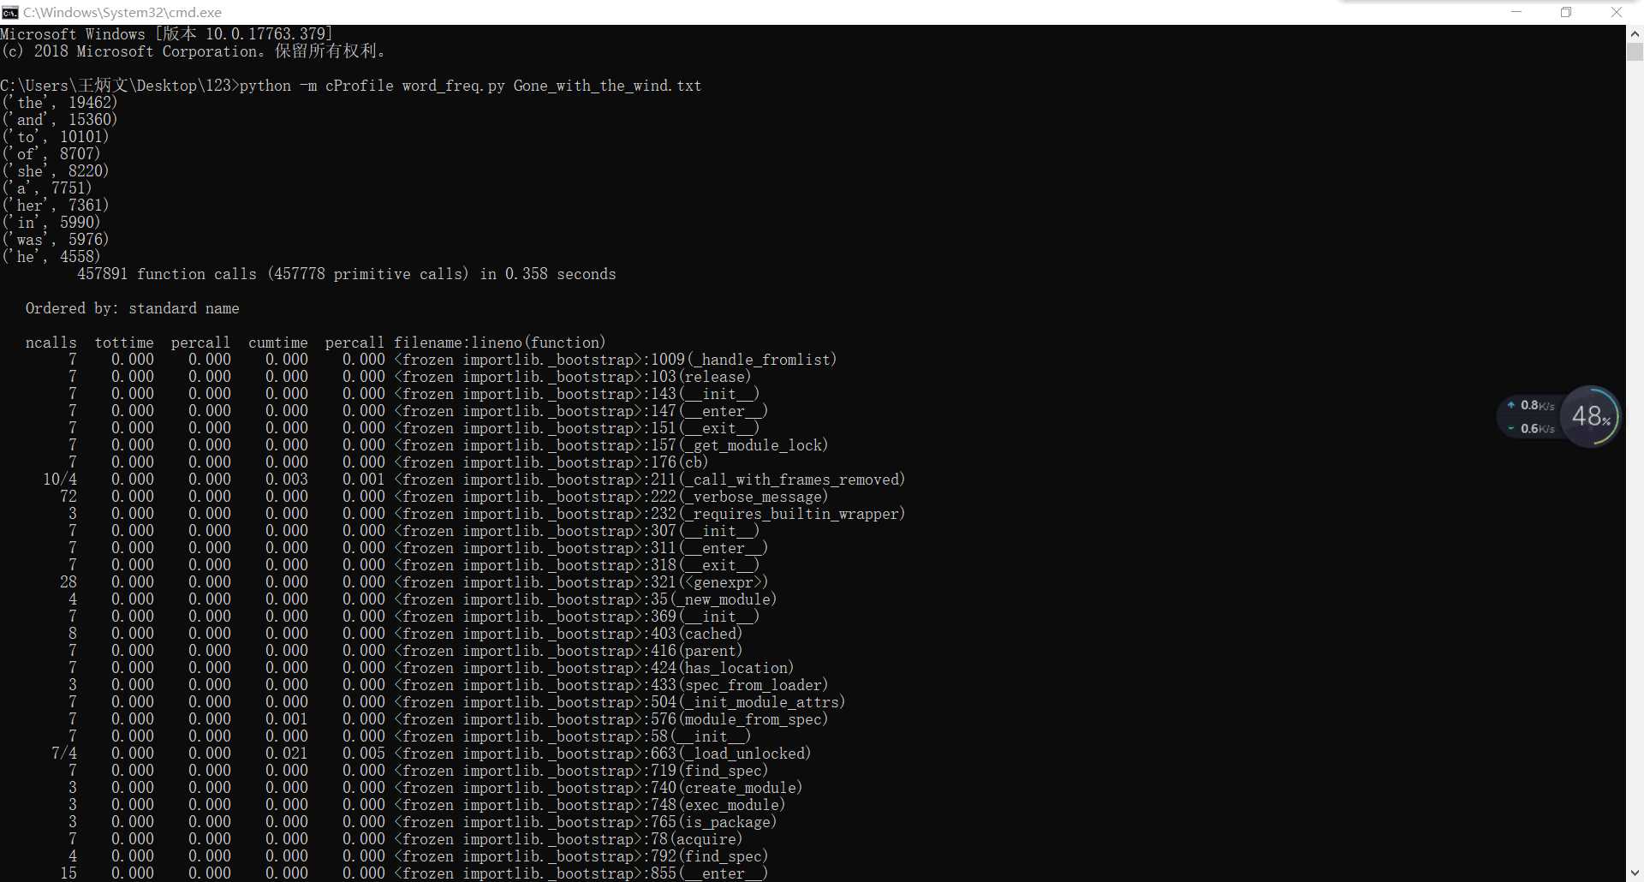
Task: Click the Microsoft Windows version line
Action: [167, 34]
